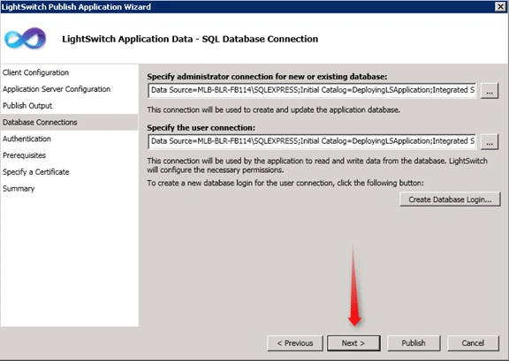Open the Specify a Certificate step

point(35,171)
